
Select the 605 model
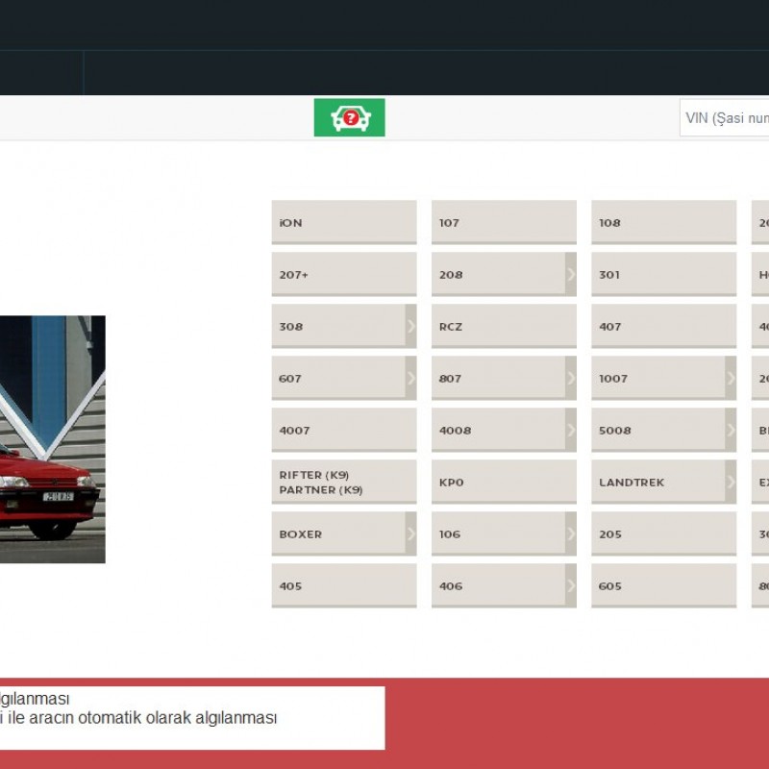[x=661, y=585]
